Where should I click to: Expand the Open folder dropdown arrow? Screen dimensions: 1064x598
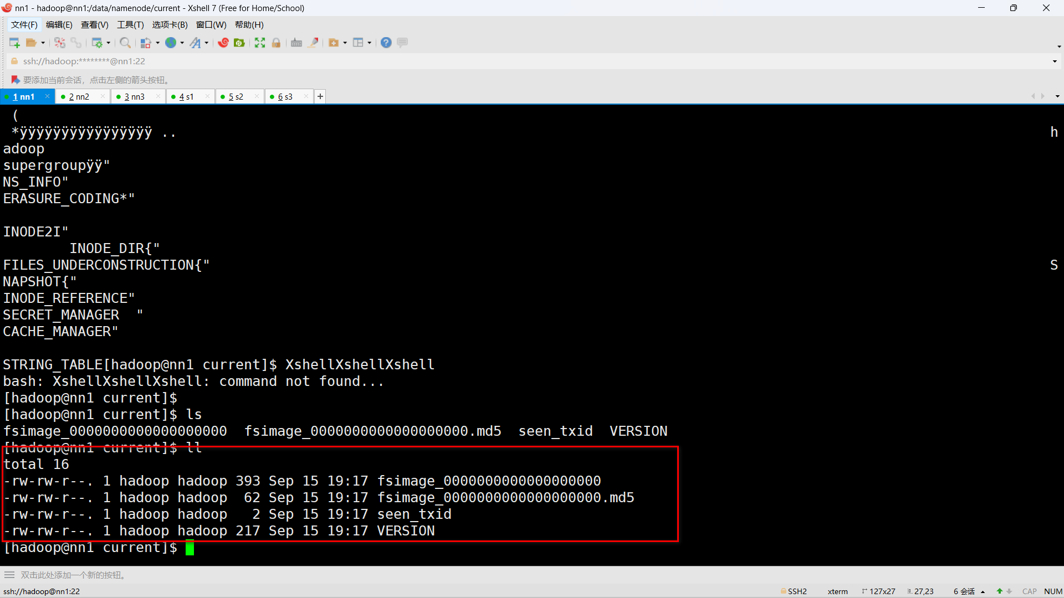tap(43, 43)
